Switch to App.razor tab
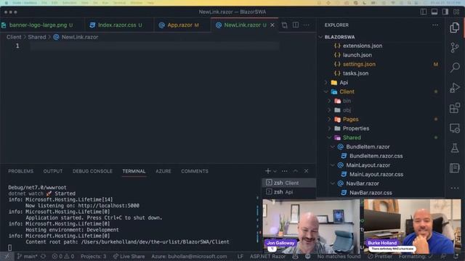The width and height of the screenshot is (465, 261). tap(183, 25)
